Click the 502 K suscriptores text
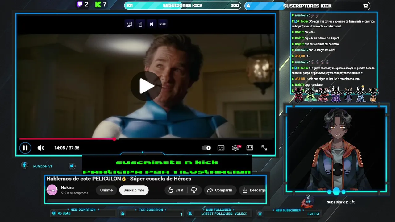This screenshot has height=222, width=395. (74, 193)
